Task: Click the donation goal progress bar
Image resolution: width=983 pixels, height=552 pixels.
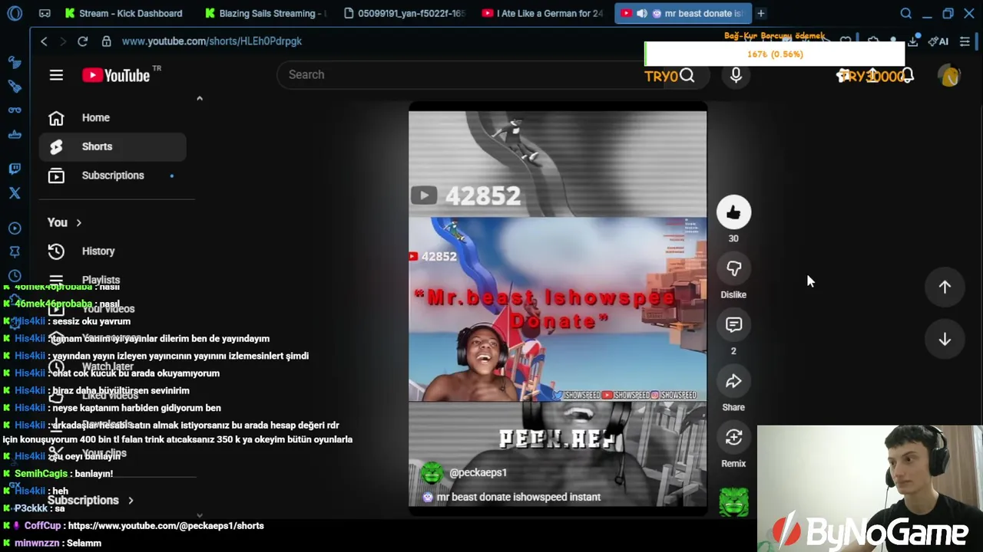Action: (774, 54)
